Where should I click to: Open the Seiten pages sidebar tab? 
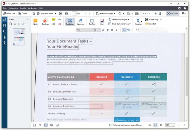click(4, 20)
